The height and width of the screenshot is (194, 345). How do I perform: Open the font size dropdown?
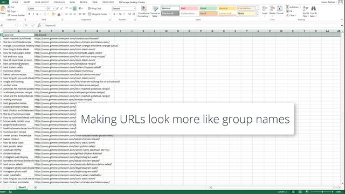54,9
